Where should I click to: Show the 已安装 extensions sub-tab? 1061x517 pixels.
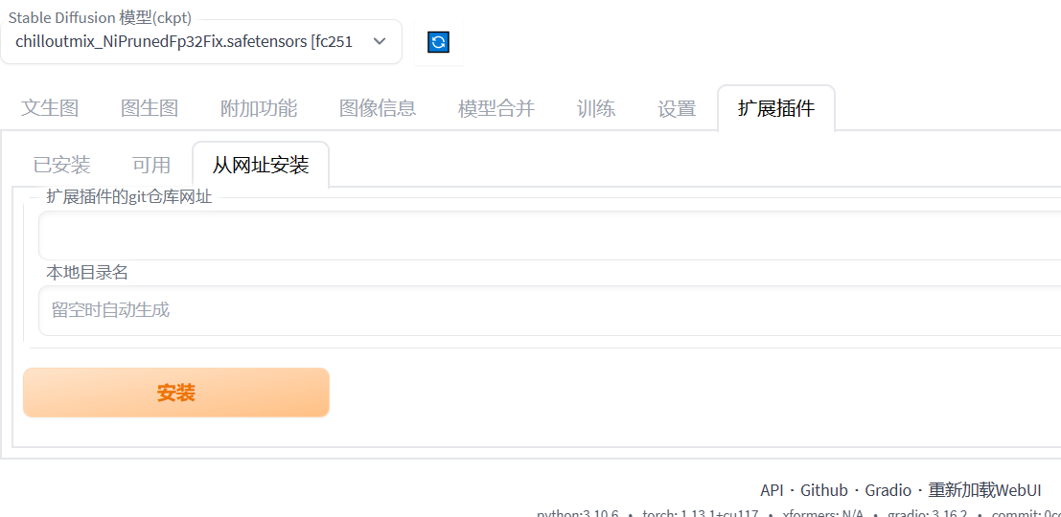(x=61, y=165)
